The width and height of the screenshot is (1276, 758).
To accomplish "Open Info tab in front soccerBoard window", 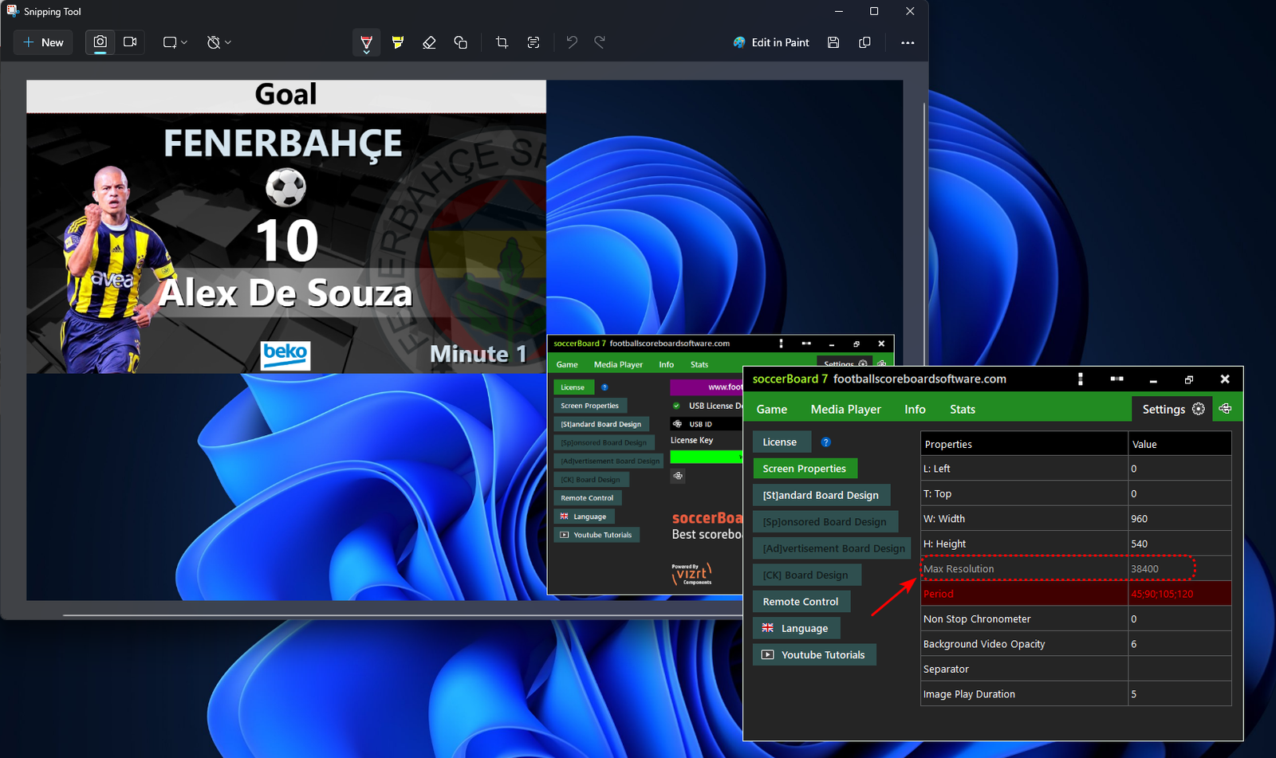I will click(915, 409).
